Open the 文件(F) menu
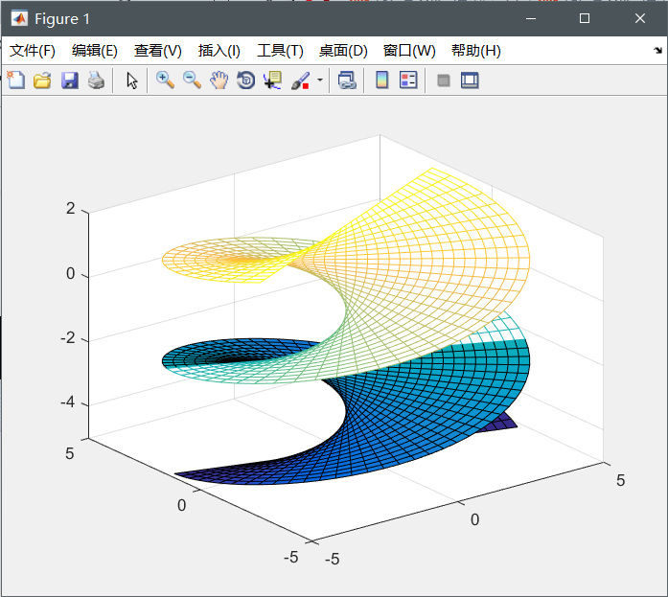 click(33, 51)
